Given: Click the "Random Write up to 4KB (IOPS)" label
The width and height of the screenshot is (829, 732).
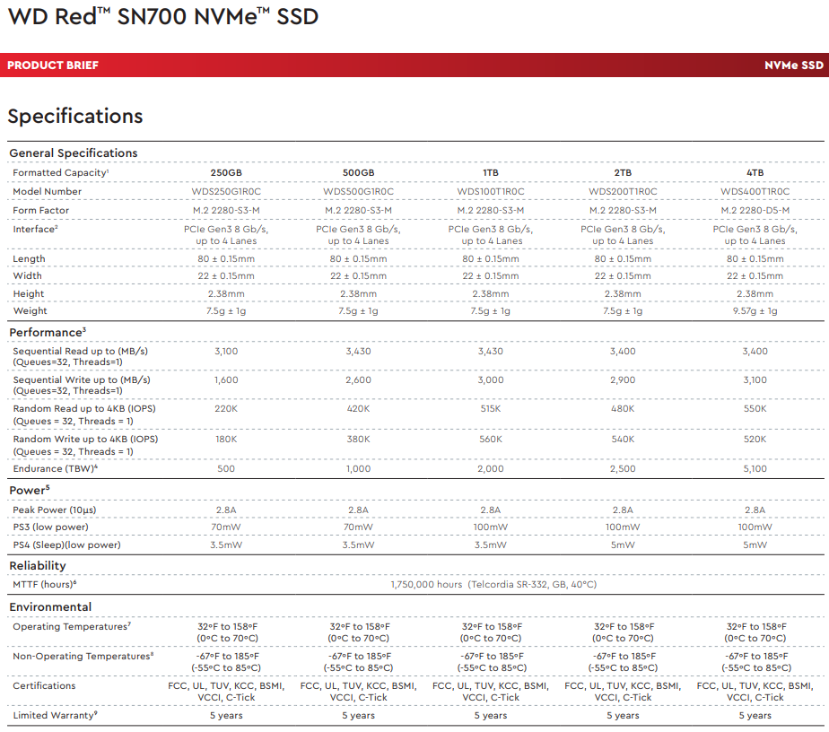Looking at the screenshot, I should coord(85,439).
